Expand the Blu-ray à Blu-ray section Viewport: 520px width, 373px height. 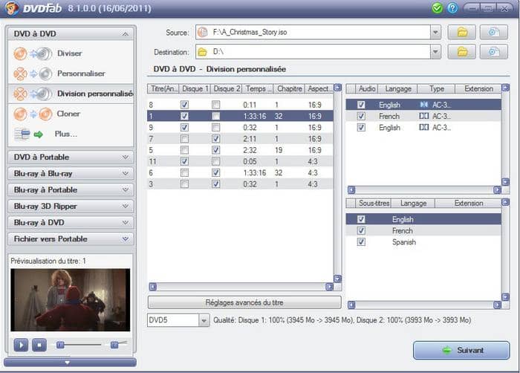125,173
